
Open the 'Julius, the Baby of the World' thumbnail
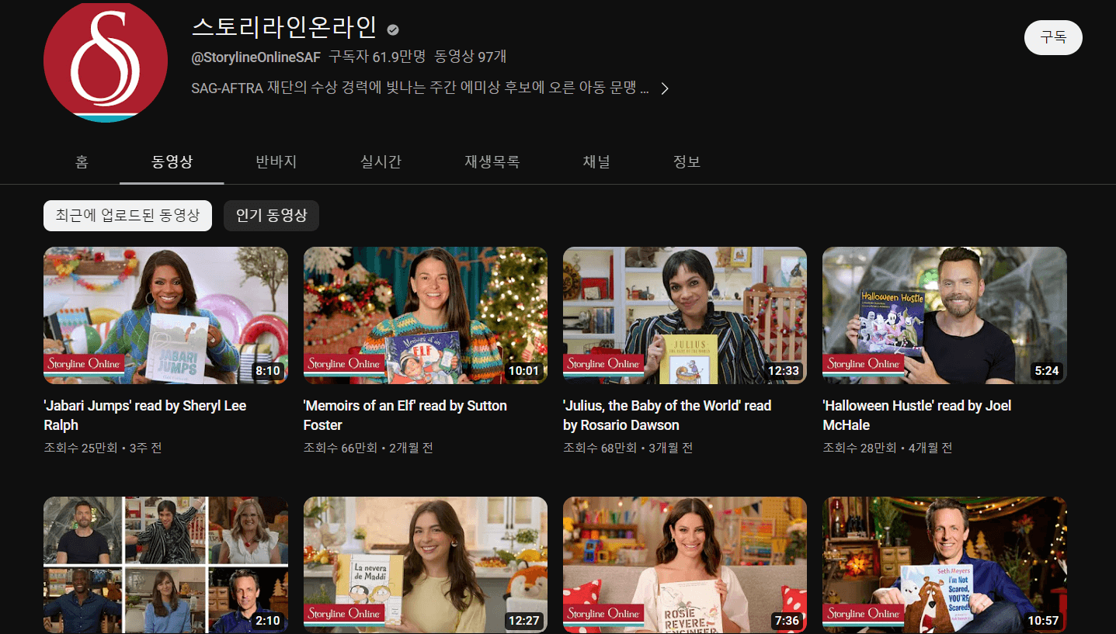pos(685,315)
